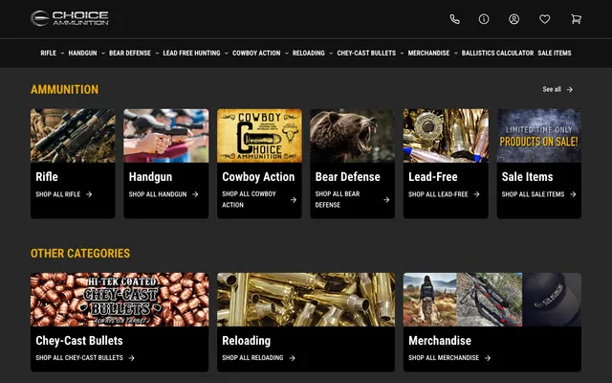This screenshot has height=383, width=612.
Task: Click the Lead-Free card title
Action: click(433, 176)
